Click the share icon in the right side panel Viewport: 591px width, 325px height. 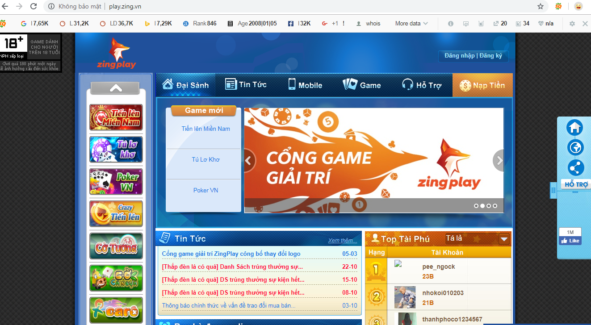(575, 168)
